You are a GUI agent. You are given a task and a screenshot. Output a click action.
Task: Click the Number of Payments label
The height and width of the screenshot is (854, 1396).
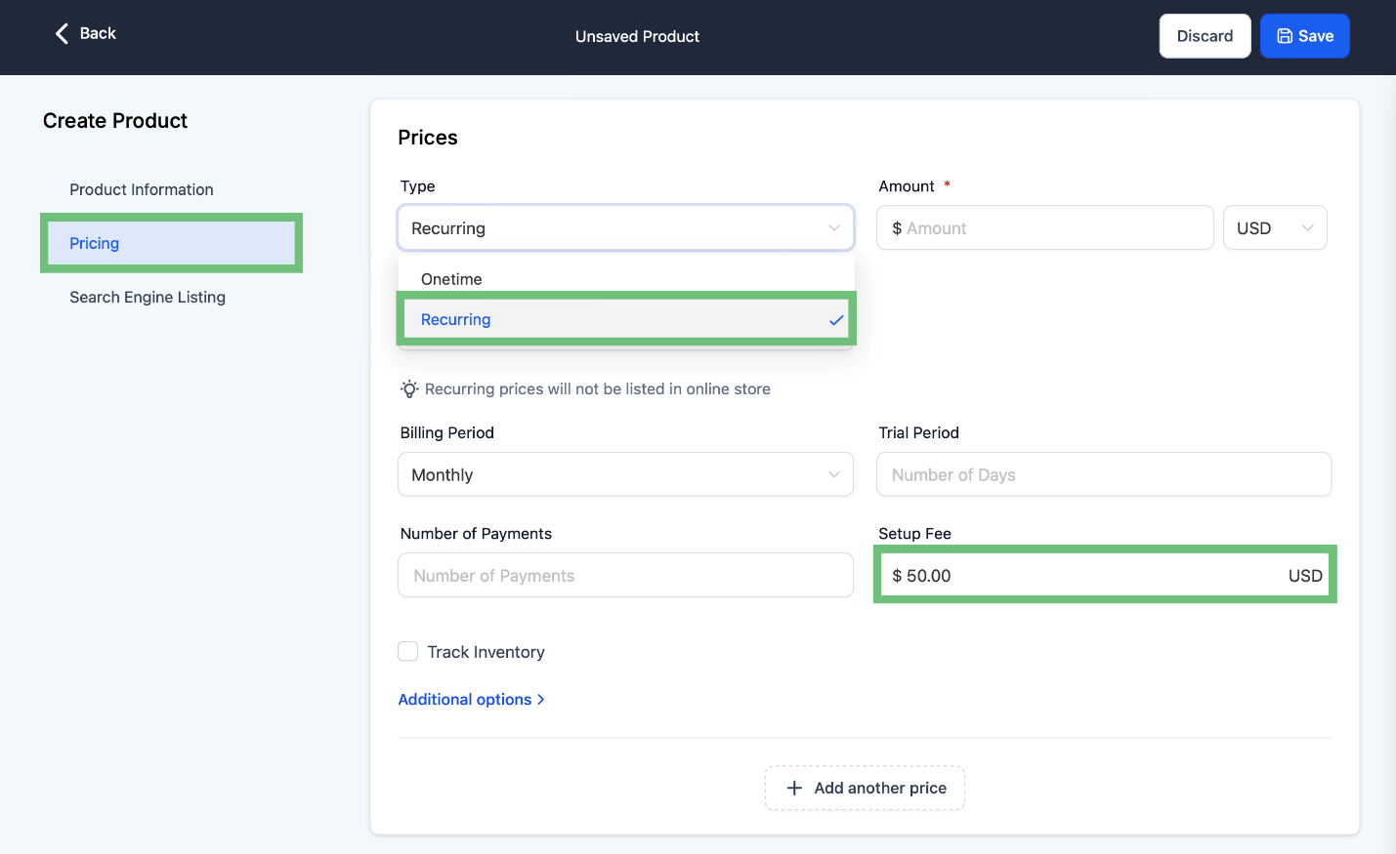pyautogui.click(x=476, y=534)
